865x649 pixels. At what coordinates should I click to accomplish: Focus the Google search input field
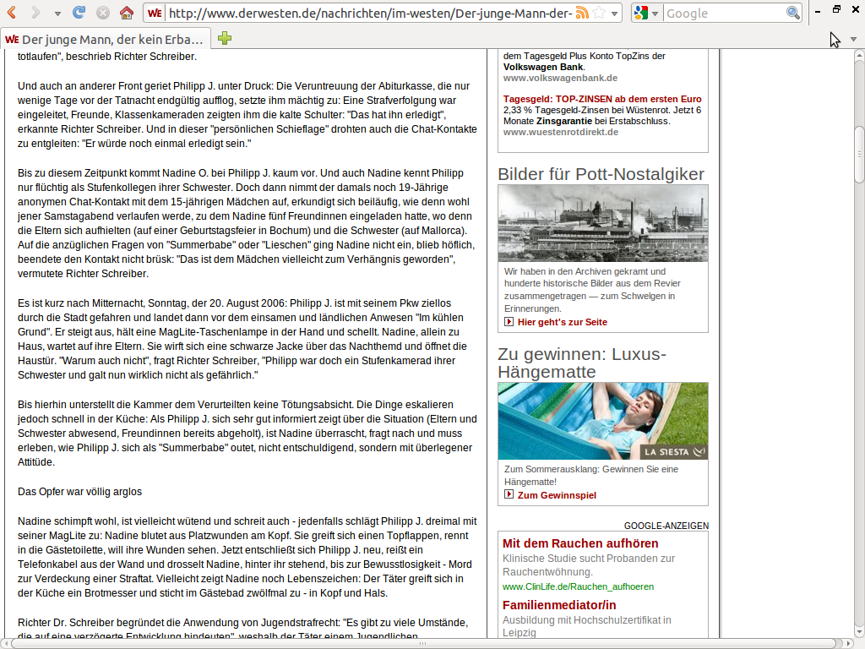click(724, 13)
